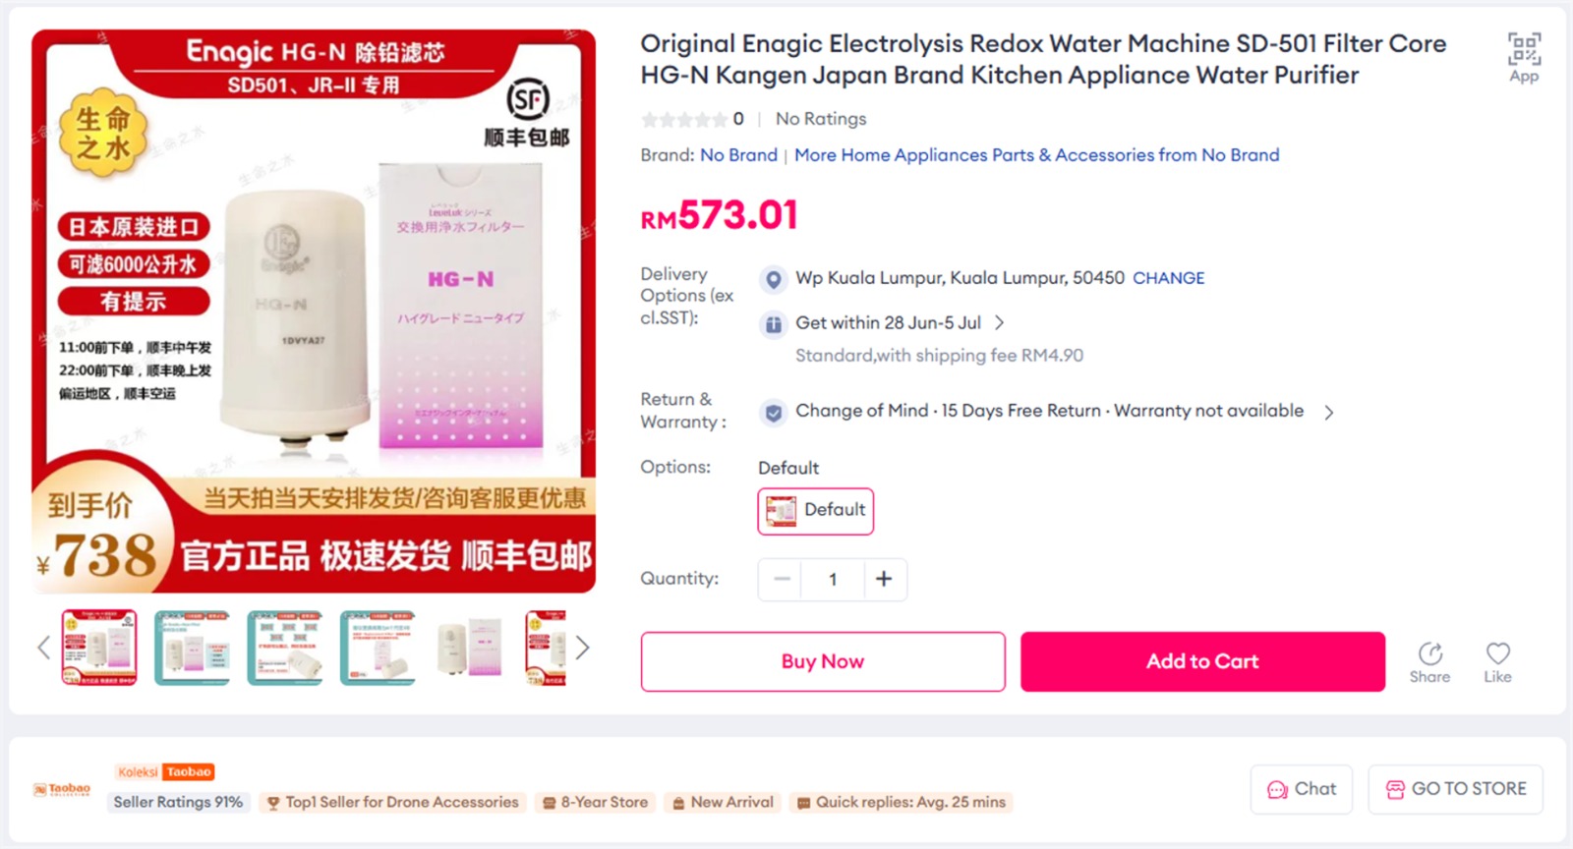
Task: Expand delivery date details chevron
Action: [999, 322]
